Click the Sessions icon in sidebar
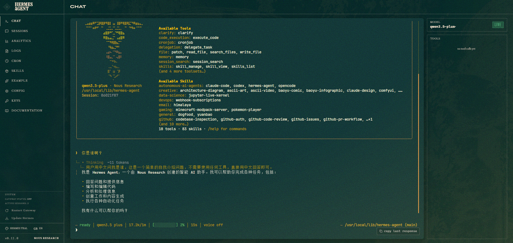The image size is (513, 243). point(7,31)
